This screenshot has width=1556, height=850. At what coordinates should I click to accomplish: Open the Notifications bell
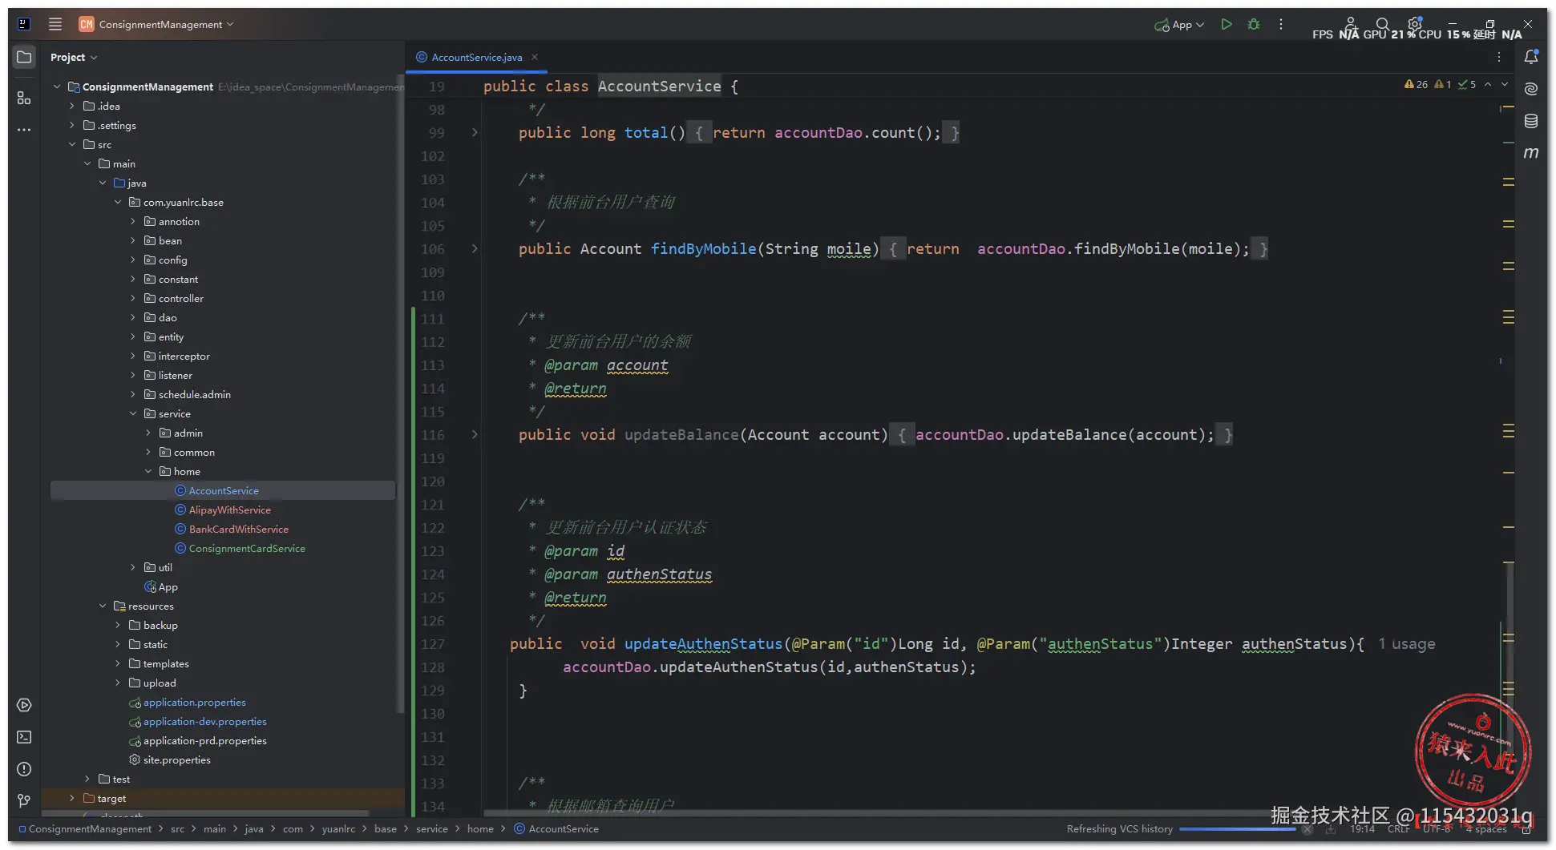point(1531,57)
